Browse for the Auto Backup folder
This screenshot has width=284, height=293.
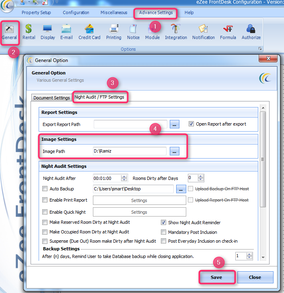[x=181, y=189]
